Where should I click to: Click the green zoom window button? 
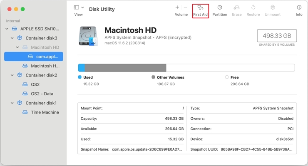(x=23, y=9)
